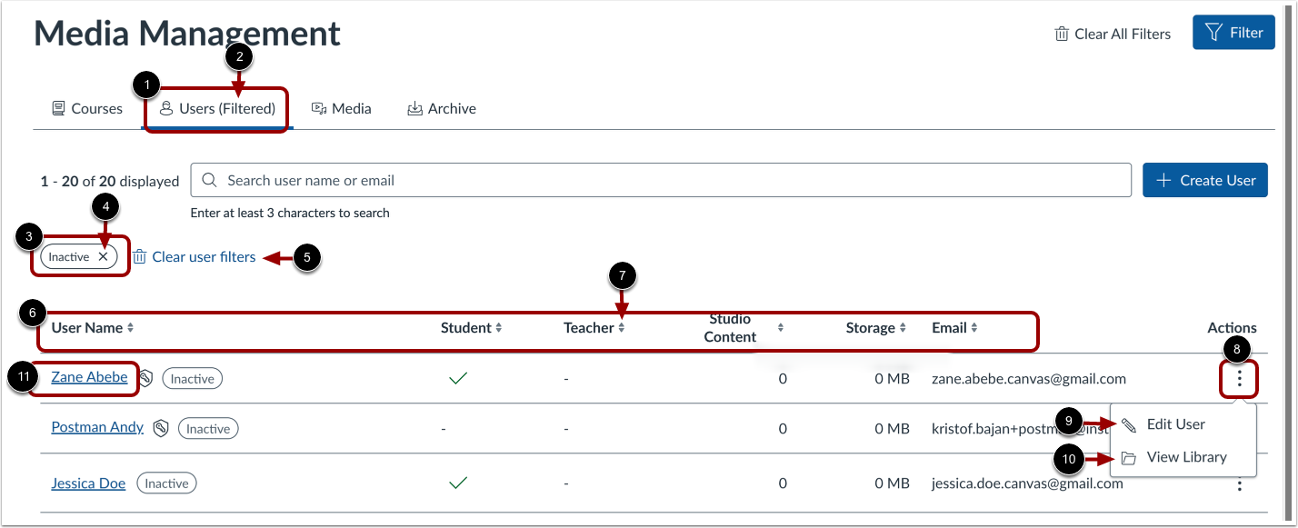Image resolution: width=1298 pixels, height=528 pixels.
Task: Toggle sorting on the Student column
Action: coord(497,327)
